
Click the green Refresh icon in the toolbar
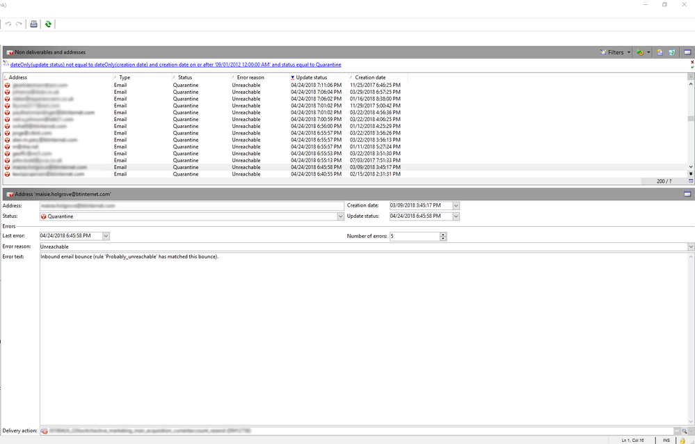(48, 24)
